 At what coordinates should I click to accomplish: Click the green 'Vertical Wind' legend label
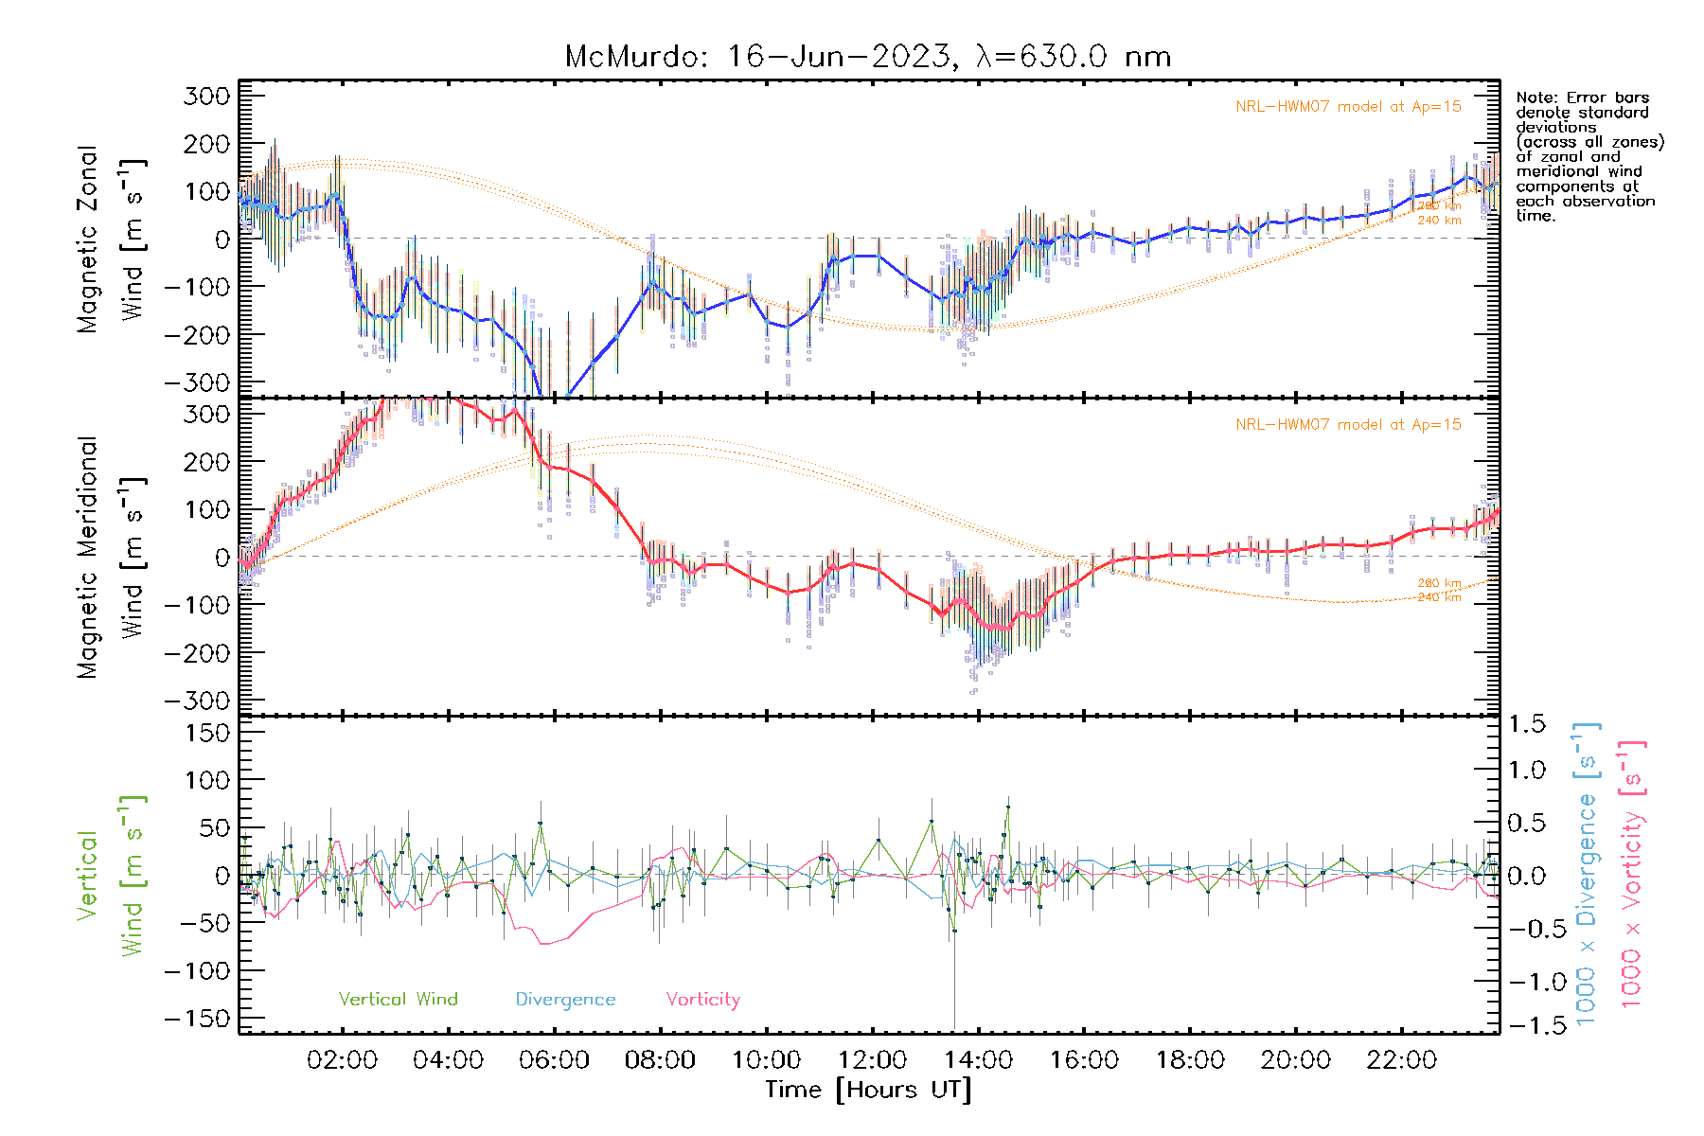[398, 999]
